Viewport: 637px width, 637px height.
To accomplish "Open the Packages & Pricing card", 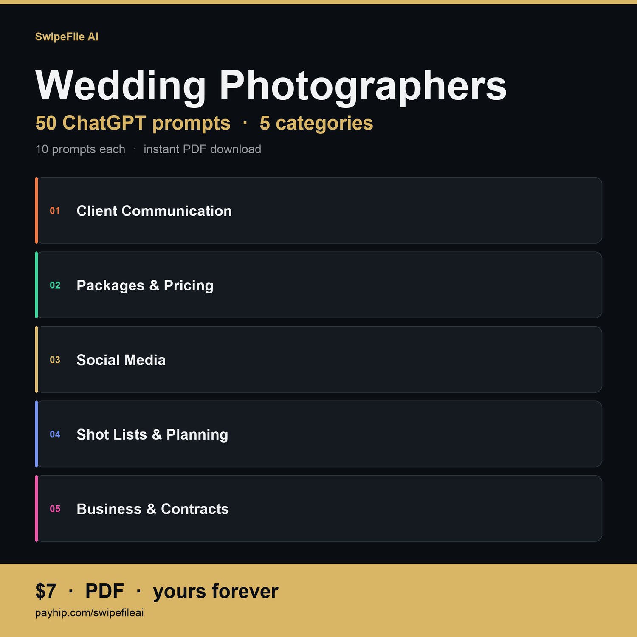I will [x=318, y=285].
